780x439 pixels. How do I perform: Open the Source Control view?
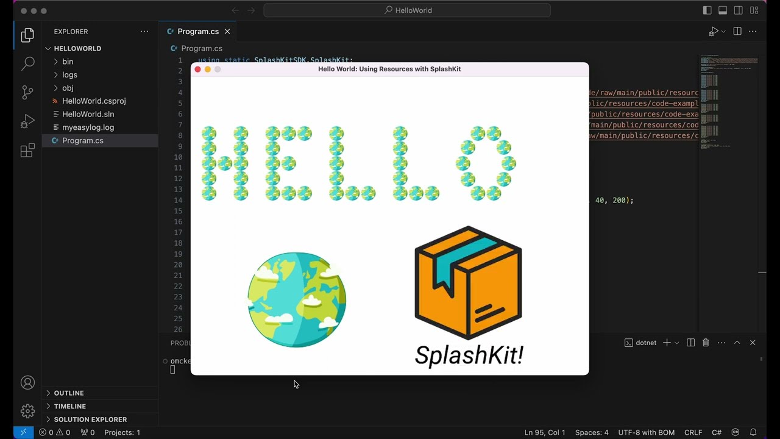coord(27,92)
